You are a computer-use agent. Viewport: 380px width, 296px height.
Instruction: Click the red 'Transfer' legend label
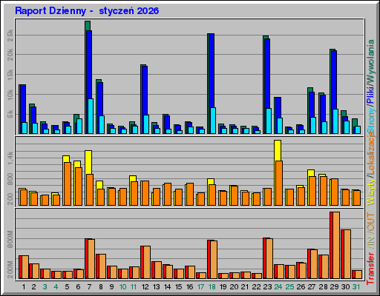click(370, 269)
